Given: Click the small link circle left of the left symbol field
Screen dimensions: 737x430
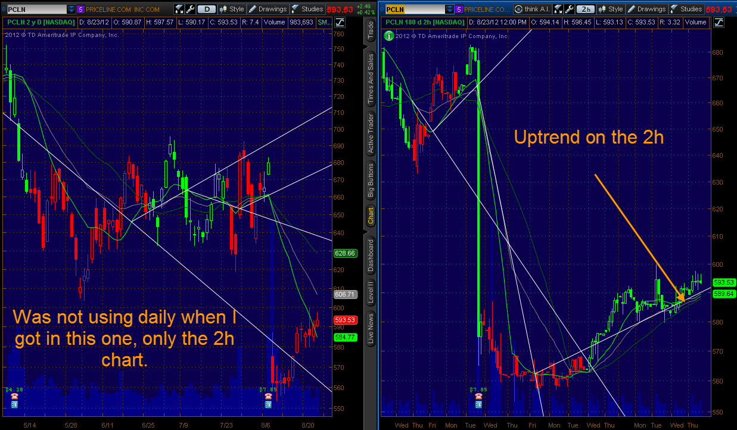Looking at the screenshot, I should pos(3,9).
